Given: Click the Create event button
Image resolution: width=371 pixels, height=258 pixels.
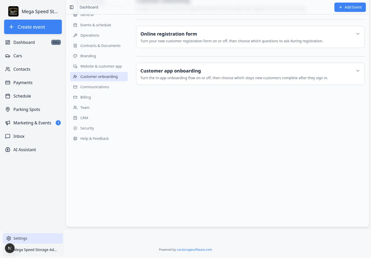Looking at the screenshot, I should point(33,27).
